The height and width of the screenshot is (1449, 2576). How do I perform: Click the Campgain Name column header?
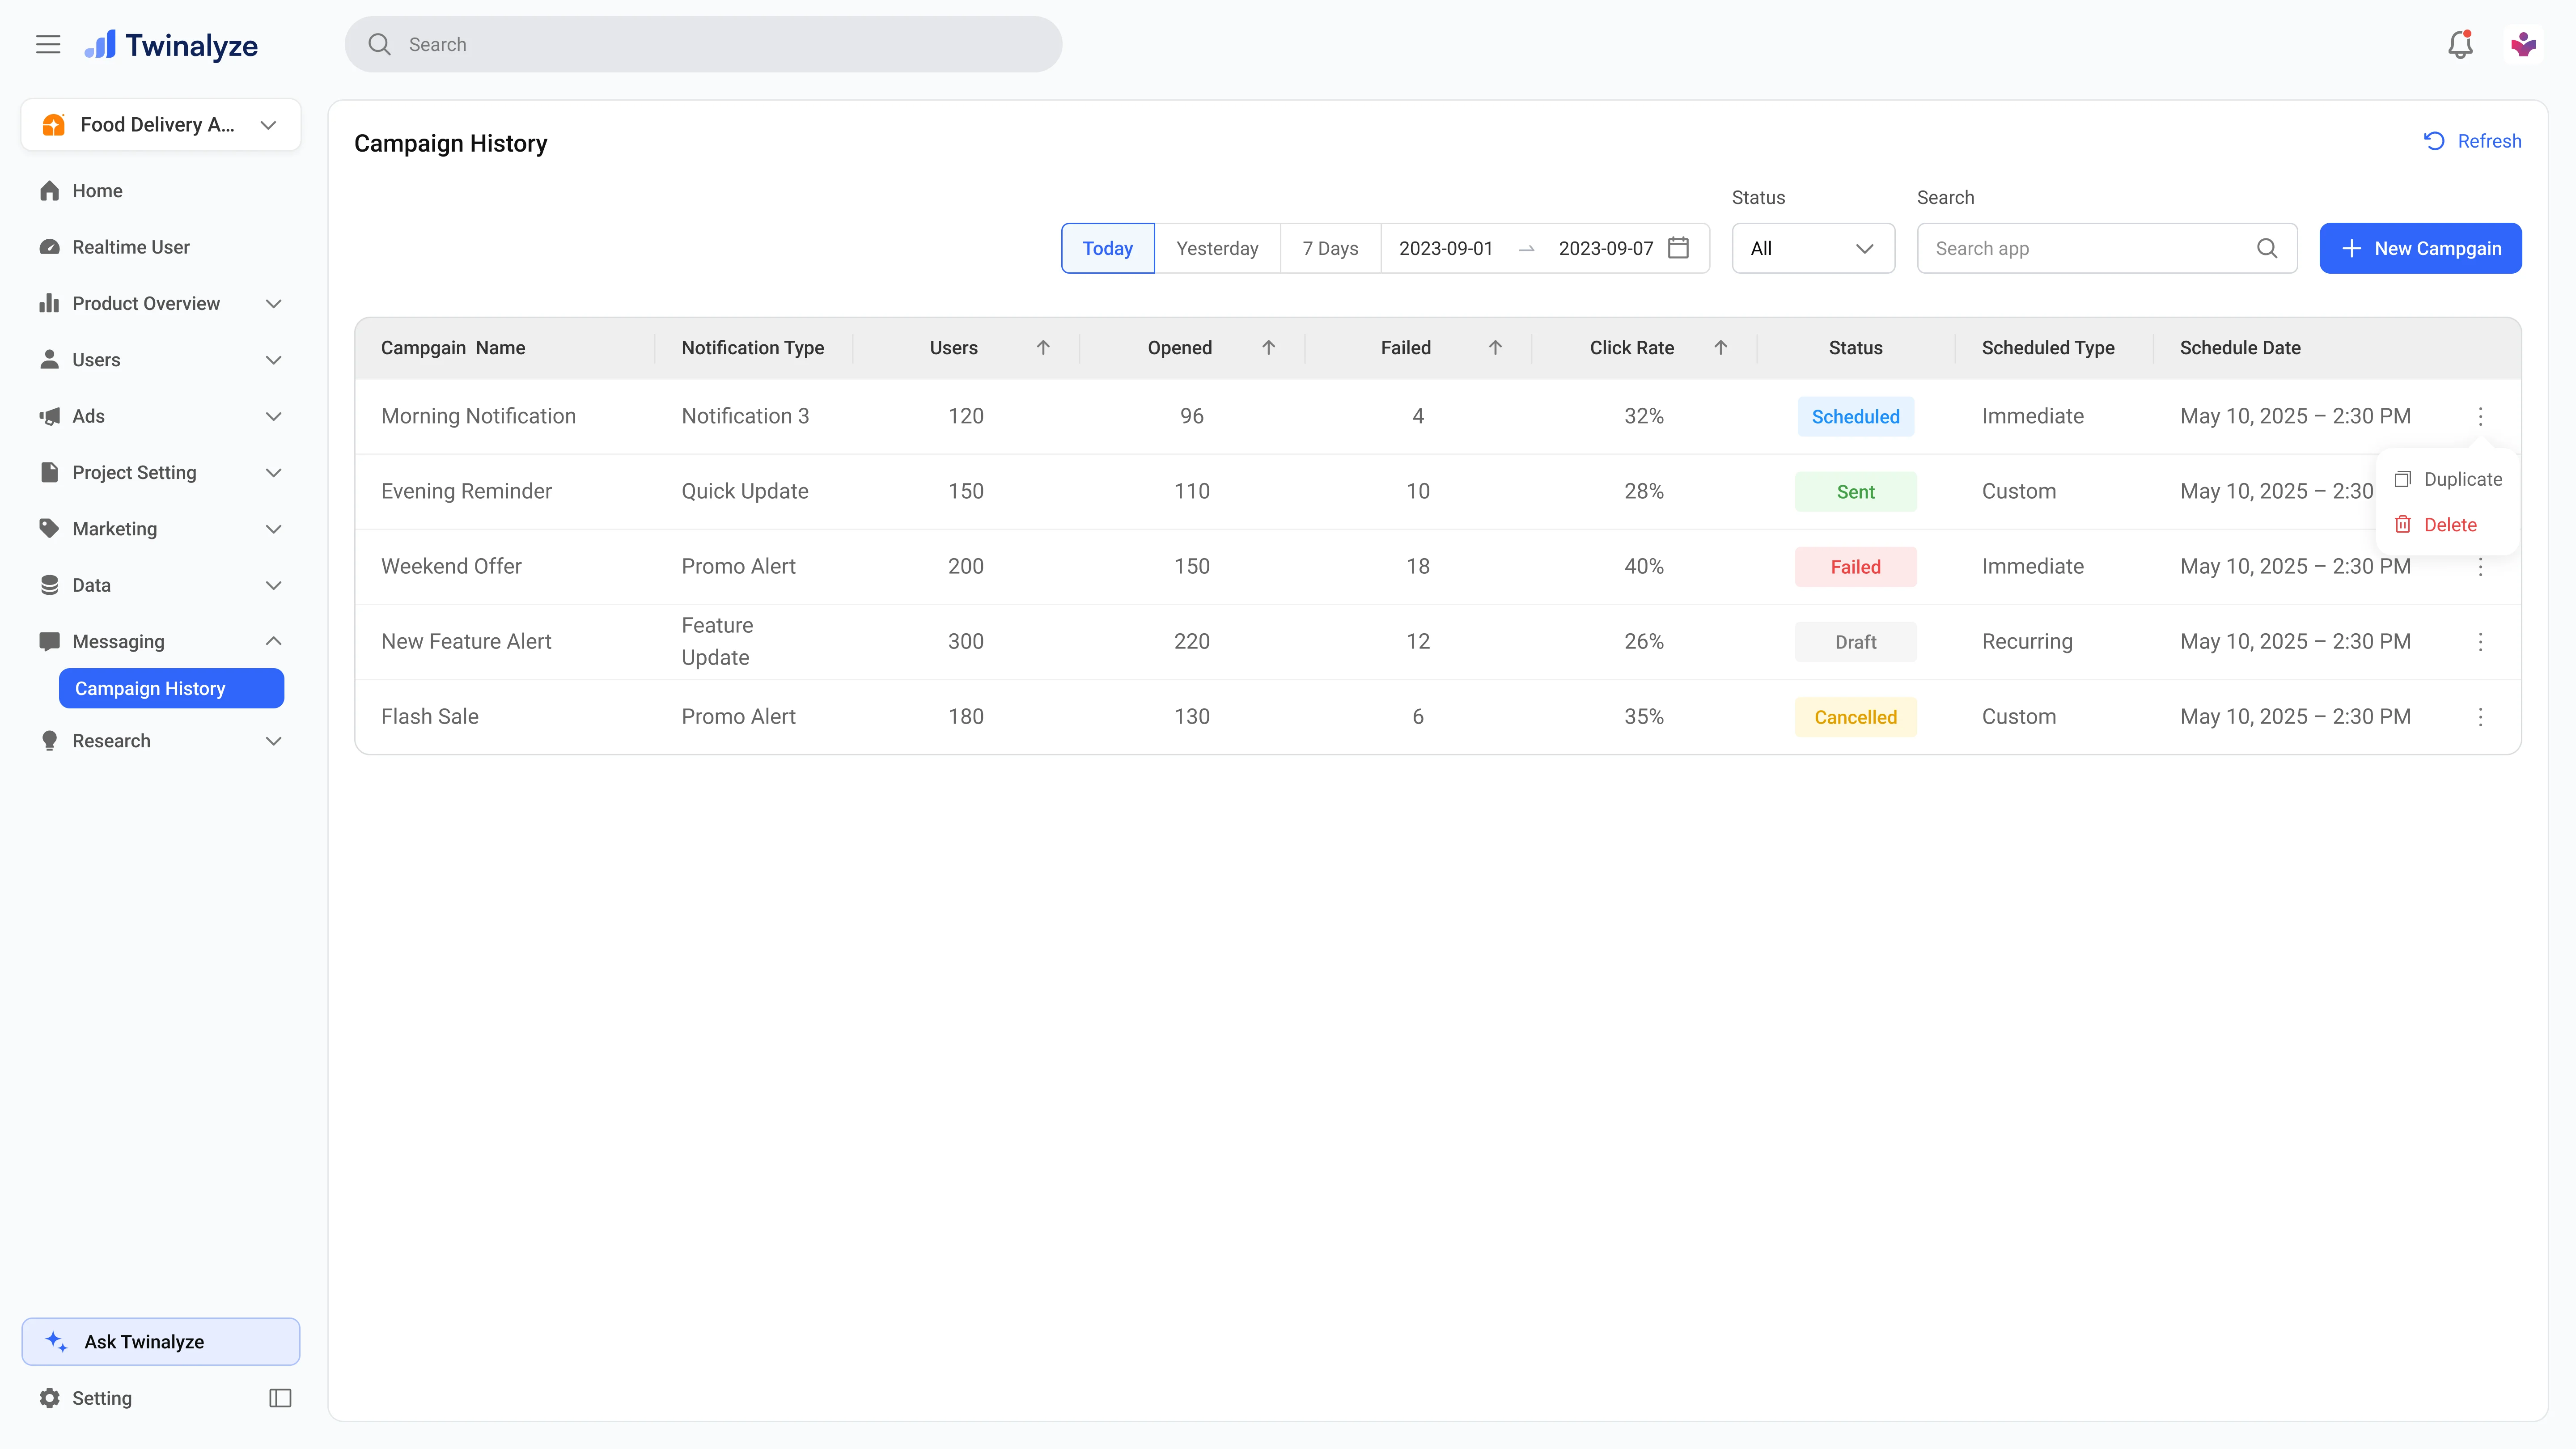coord(453,347)
